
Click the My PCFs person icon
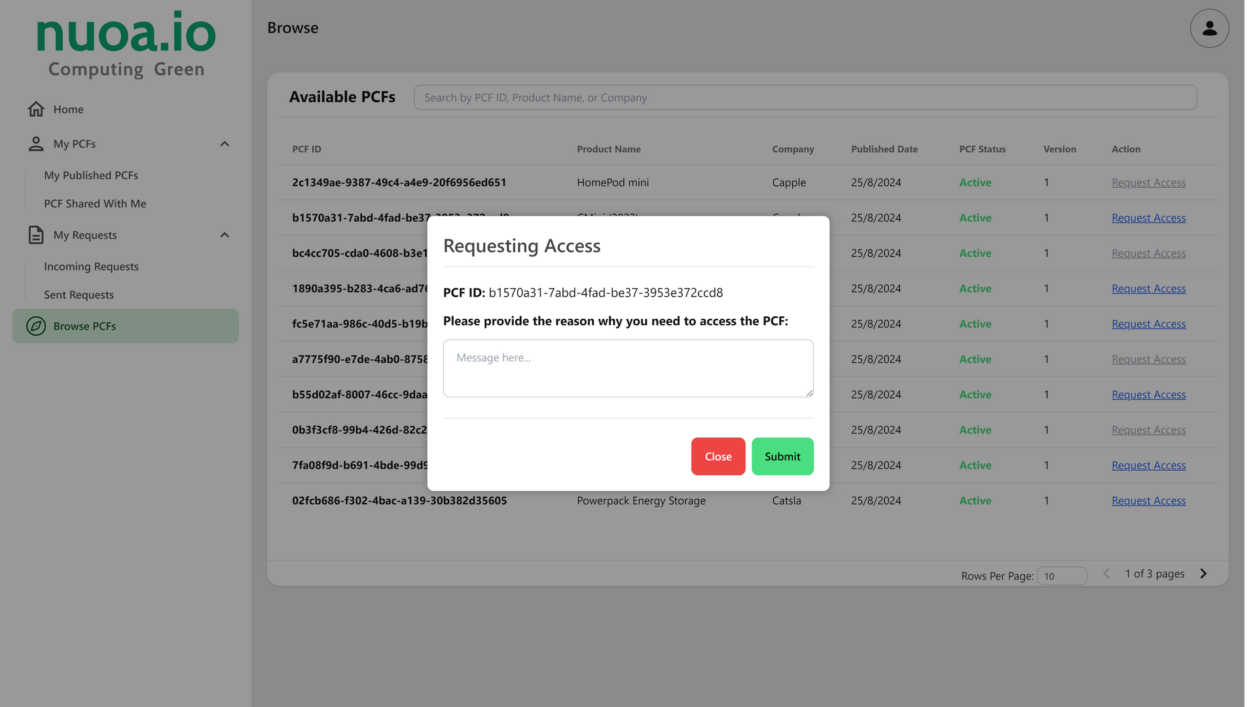click(36, 144)
